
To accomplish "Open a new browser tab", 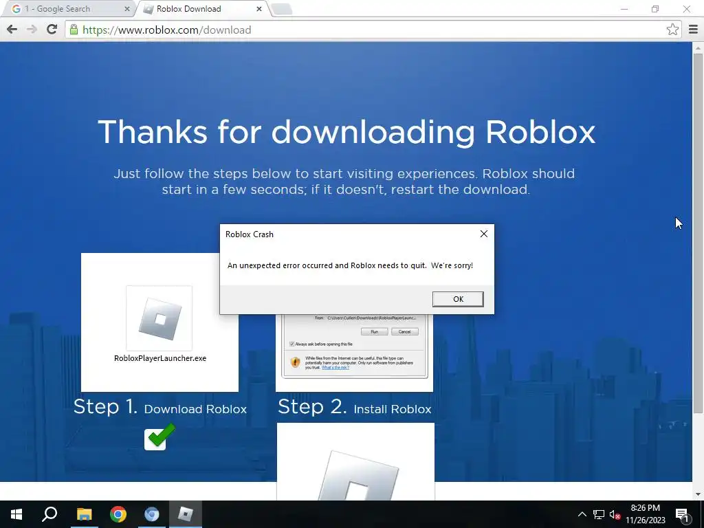I will pyautogui.click(x=282, y=9).
